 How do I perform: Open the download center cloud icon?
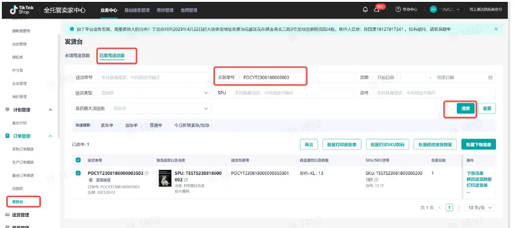pyautogui.click(x=376, y=10)
